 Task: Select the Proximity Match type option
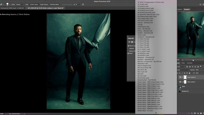point(55,4)
